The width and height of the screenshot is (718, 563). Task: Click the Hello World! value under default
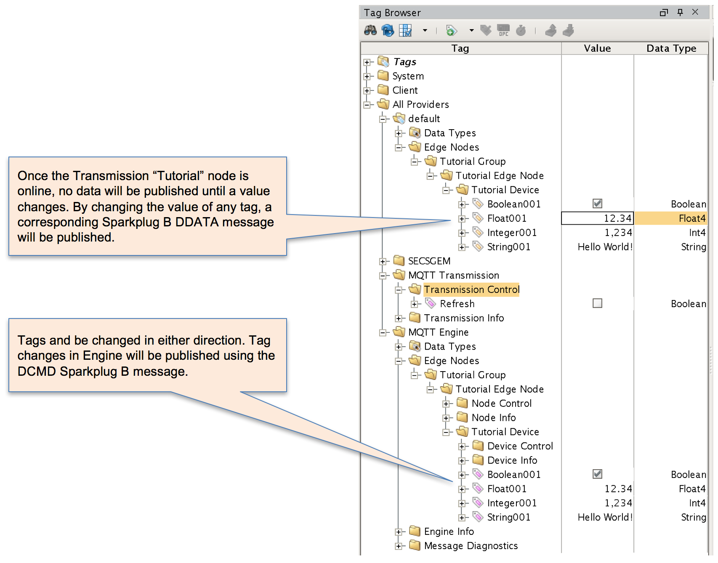pyautogui.click(x=605, y=247)
